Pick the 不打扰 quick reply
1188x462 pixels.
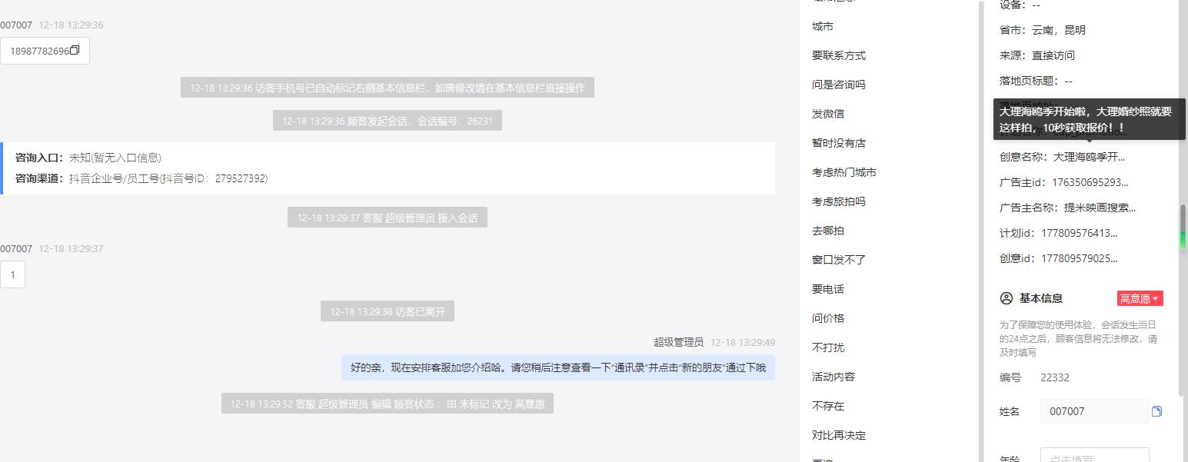coord(828,347)
